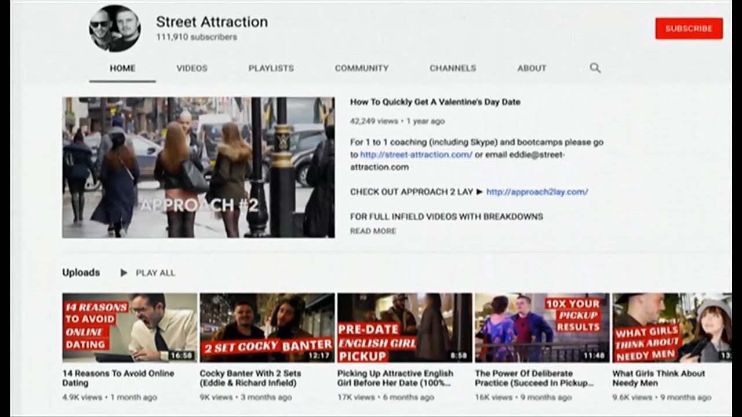This screenshot has height=417, width=742.
Task: Click the Play All text
Action: tap(155, 273)
